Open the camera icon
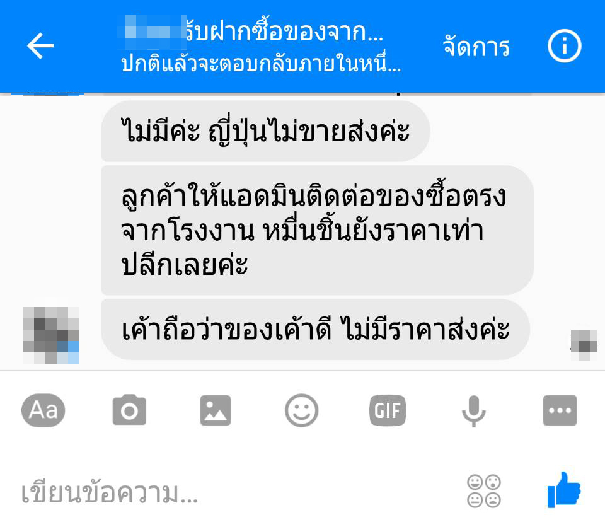This screenshot has height=527, width=605. 129,410
